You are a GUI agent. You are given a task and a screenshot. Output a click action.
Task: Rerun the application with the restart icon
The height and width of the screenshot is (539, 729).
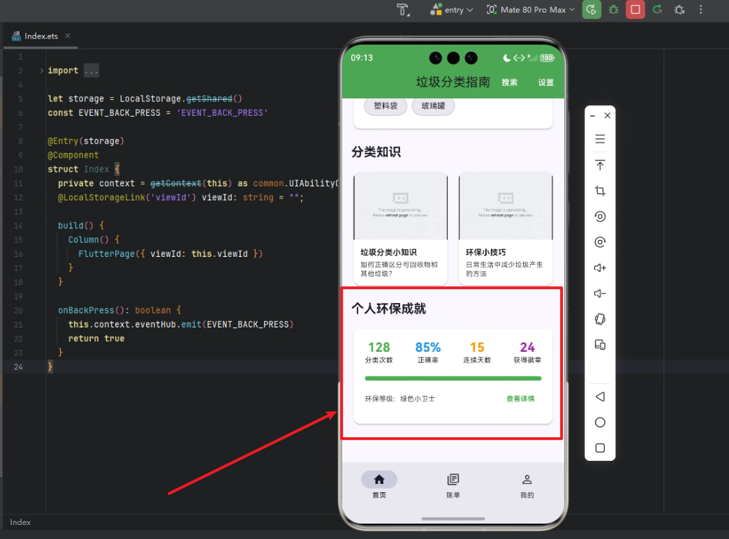(x=657, y=10)
